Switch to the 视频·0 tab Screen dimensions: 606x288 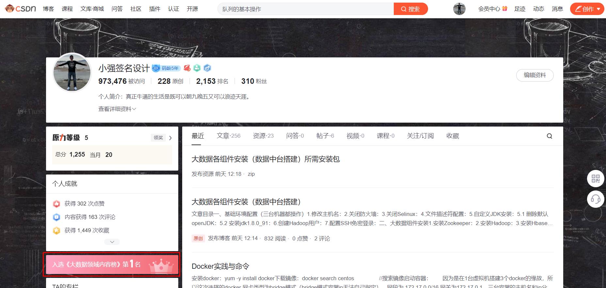pos(355,136)
